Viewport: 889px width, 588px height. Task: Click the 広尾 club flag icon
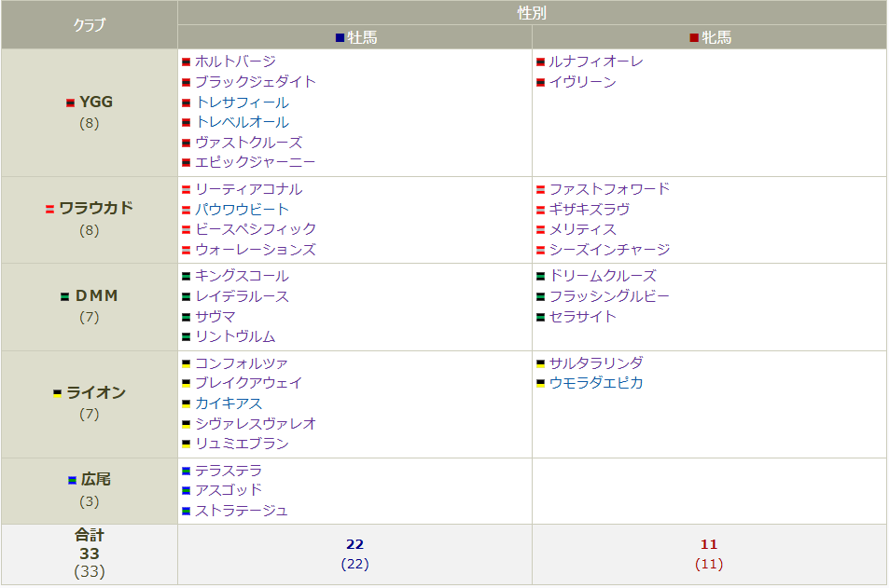[72, 480]
